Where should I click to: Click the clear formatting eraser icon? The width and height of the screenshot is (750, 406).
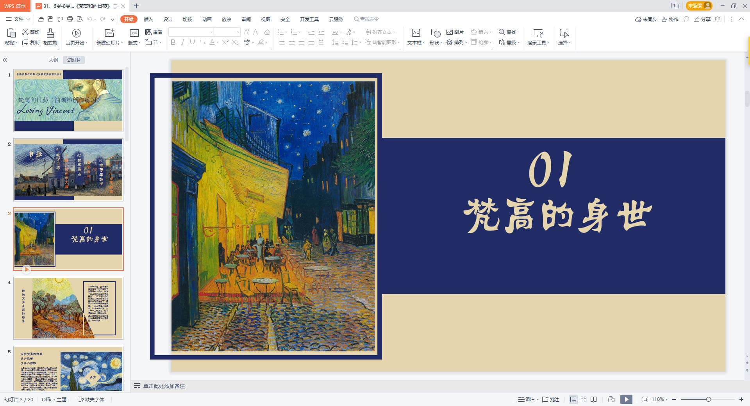pyautogui.click(x=267, y=32)
